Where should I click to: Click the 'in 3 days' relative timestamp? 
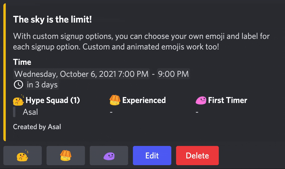click(x=42, y=85)
